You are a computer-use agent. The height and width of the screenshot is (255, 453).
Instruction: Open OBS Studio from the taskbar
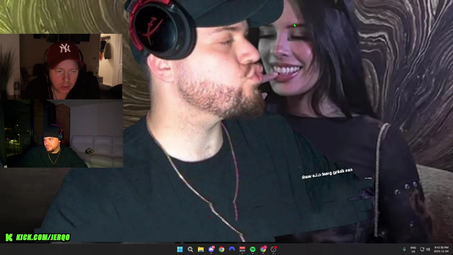click(x=274, y=249)
